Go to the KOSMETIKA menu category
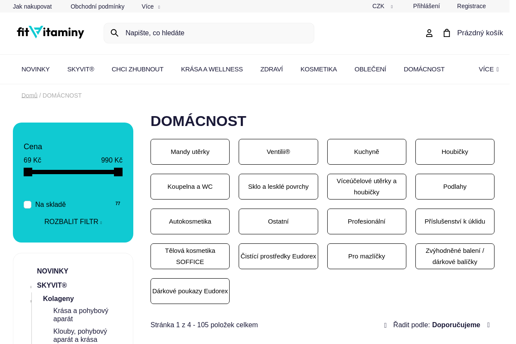The image size is (516, 344). coord(319,69)
